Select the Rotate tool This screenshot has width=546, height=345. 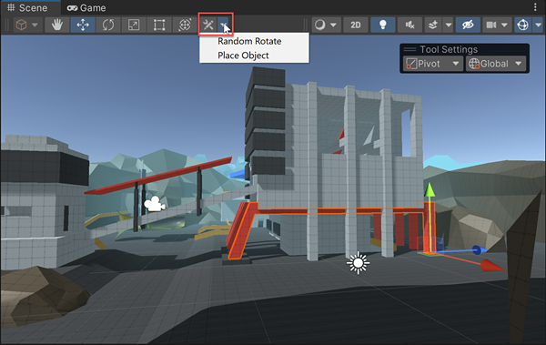[108, 25]
